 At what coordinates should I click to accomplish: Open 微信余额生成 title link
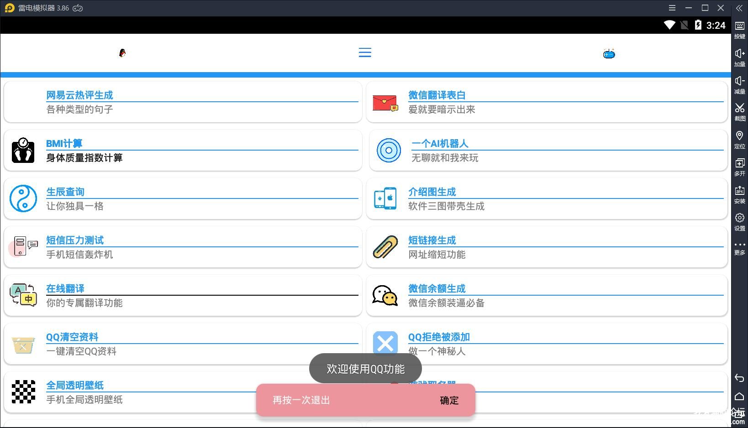(x=437, y=288)
